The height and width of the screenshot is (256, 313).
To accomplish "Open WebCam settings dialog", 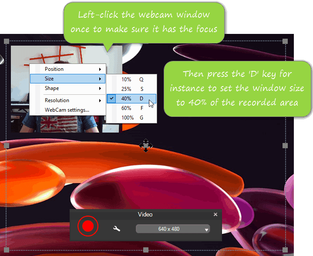I will [x=67, y=110].
